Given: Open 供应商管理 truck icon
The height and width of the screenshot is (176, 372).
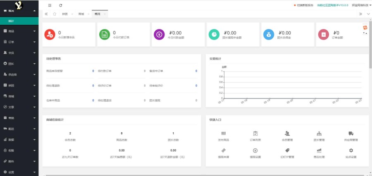Looking at the screenshot, I should 351,133.
